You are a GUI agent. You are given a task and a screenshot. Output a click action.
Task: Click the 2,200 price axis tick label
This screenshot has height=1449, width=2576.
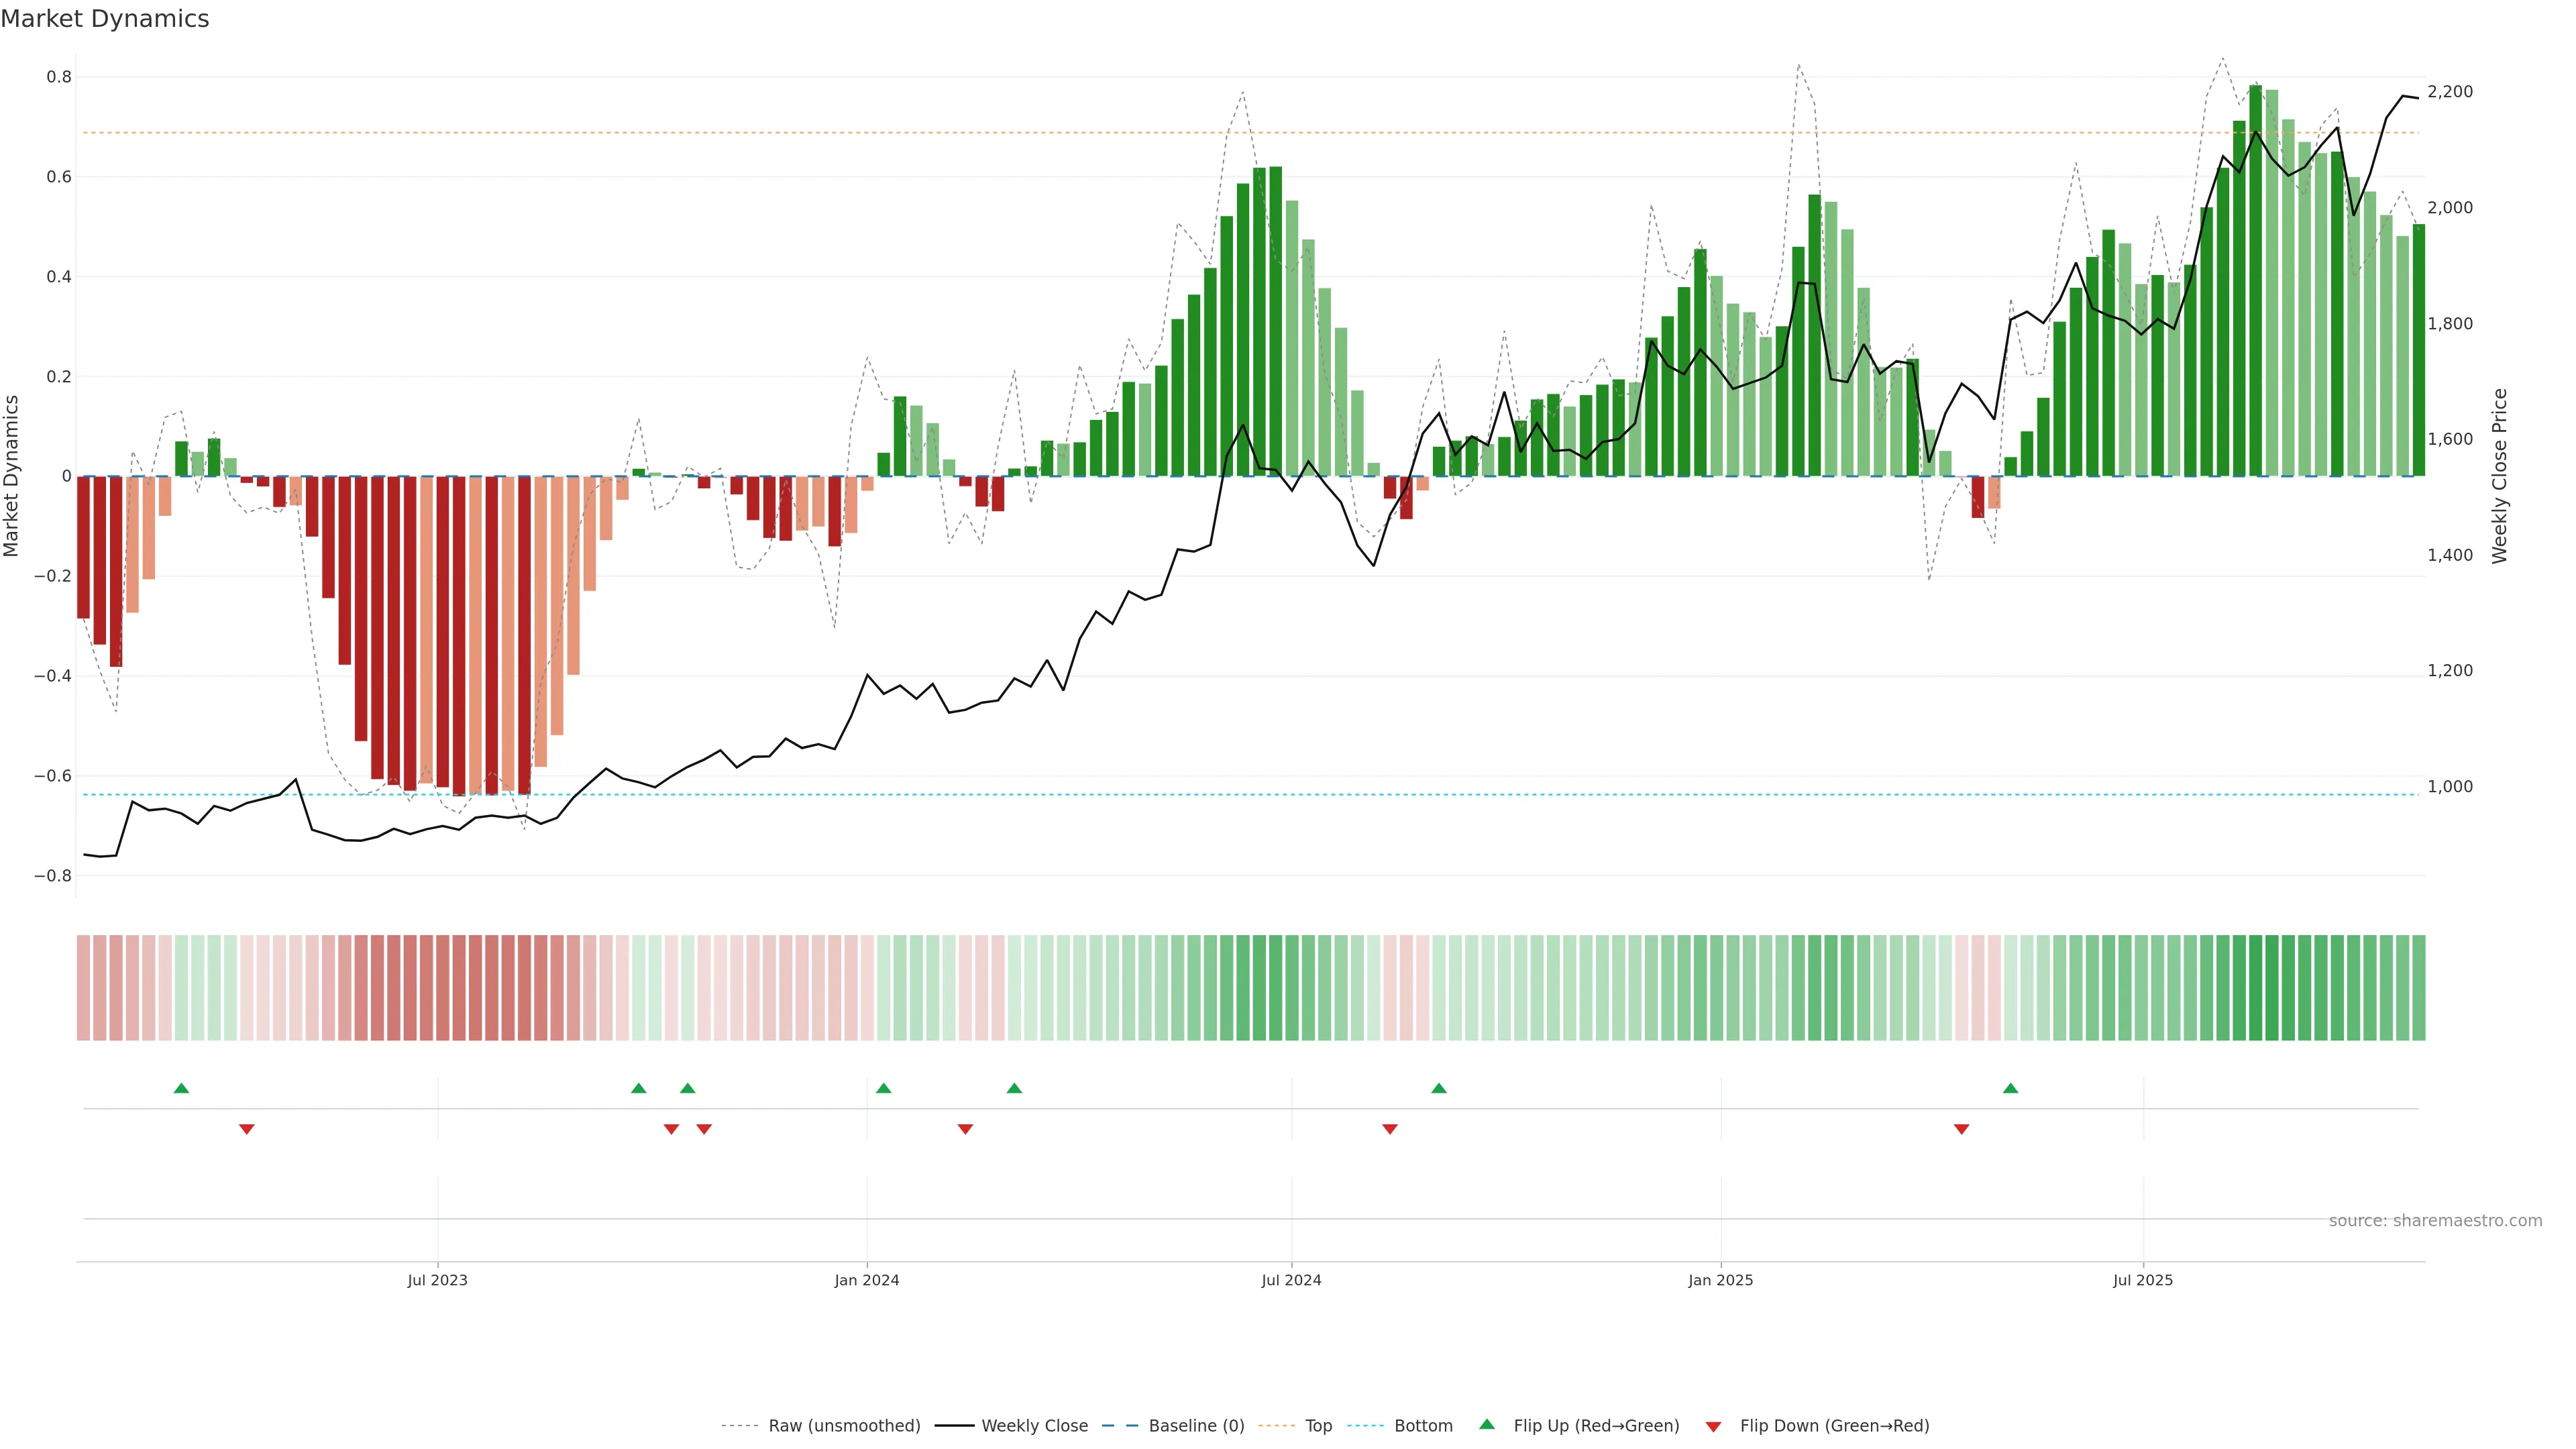(2450, 92)
